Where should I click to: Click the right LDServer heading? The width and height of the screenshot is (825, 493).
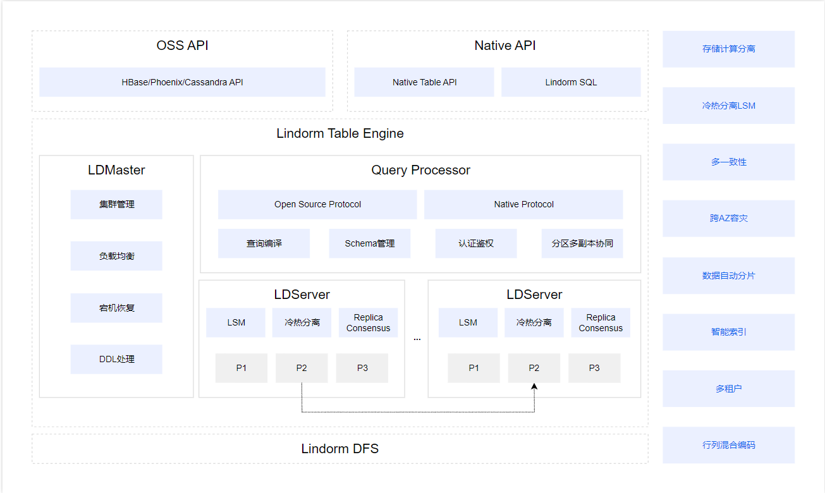[534, 295]
